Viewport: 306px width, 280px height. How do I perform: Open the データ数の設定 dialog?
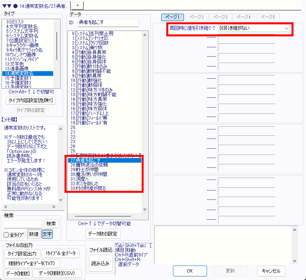[103, 234]
